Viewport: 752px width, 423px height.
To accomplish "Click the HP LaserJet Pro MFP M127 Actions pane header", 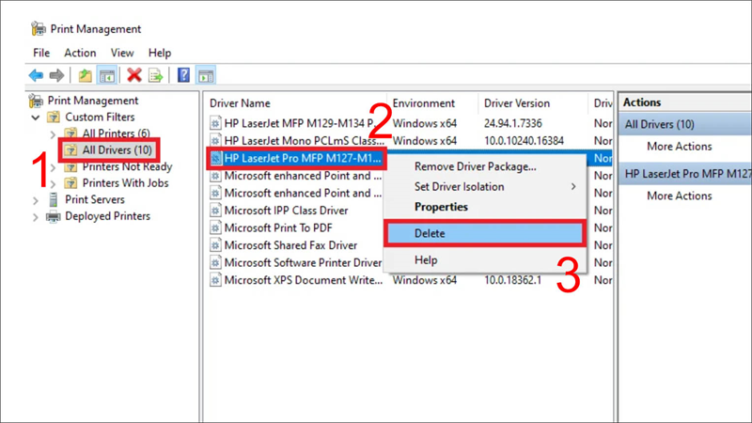I will [x=685, y=174].
